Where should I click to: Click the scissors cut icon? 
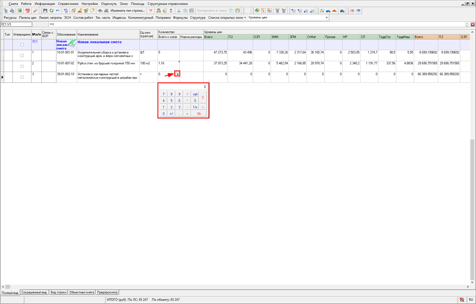179,11
